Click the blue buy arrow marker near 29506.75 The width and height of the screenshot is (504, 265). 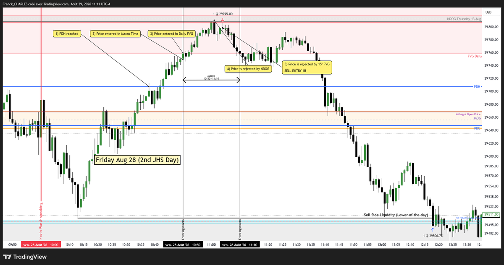click(x=433, y=229)
